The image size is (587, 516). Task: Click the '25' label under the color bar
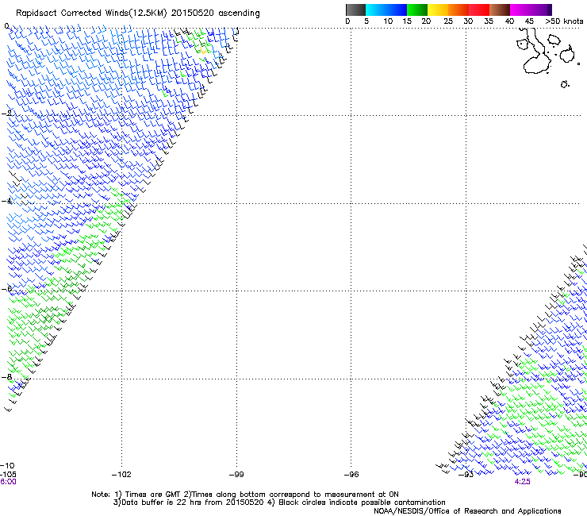448,21
